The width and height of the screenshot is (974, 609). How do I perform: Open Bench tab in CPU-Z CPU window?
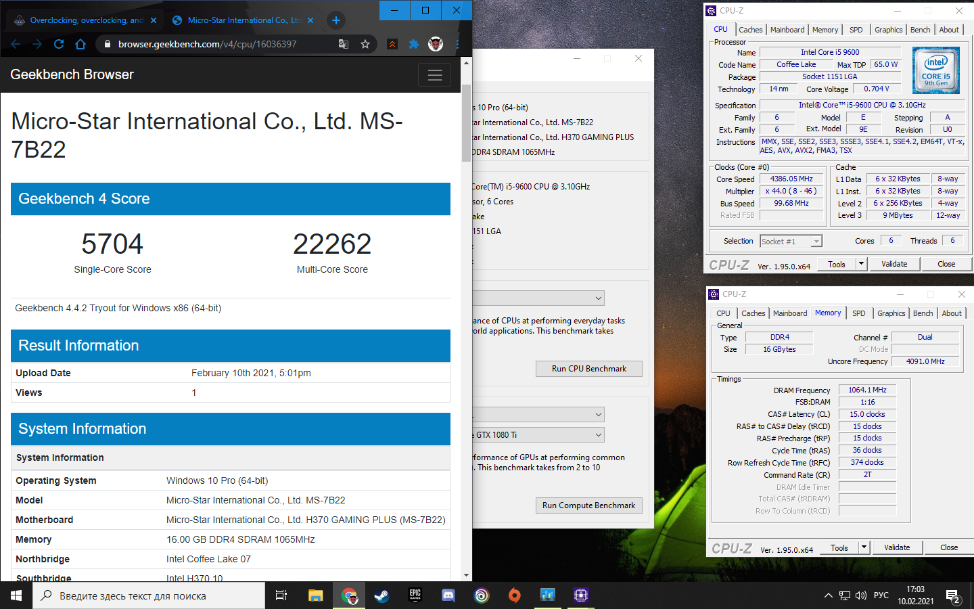[x=920, y=30]
